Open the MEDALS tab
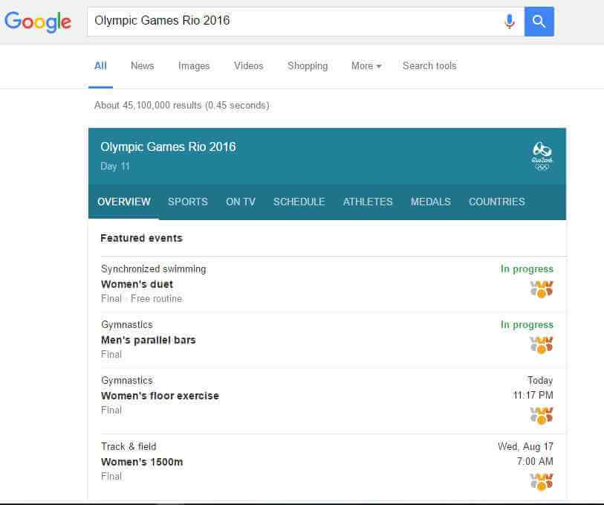 pyautogui.click(x=431, y=202)
